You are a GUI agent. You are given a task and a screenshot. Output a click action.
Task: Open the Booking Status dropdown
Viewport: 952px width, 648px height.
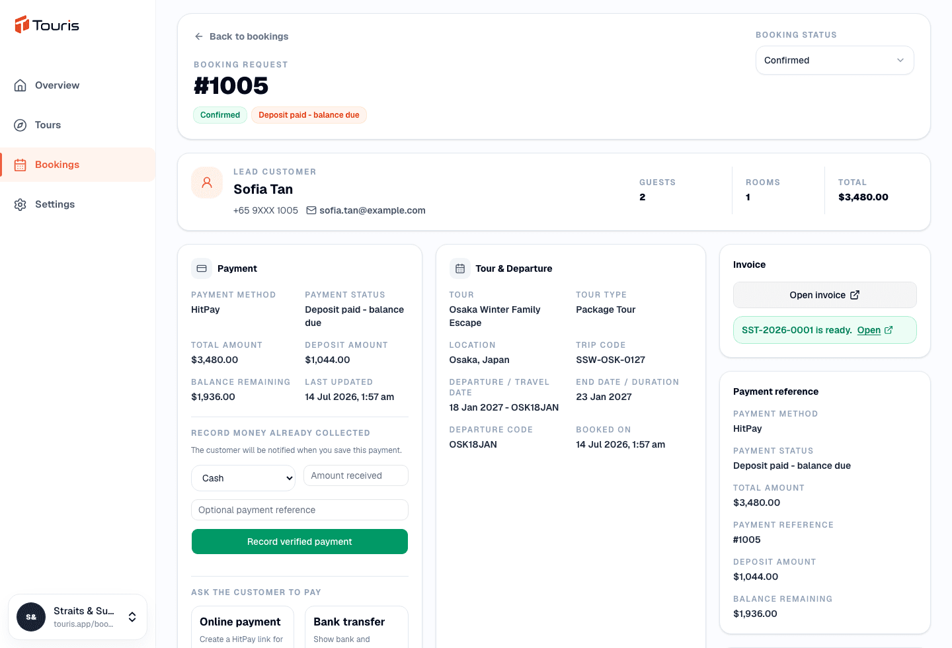point(835,60)
